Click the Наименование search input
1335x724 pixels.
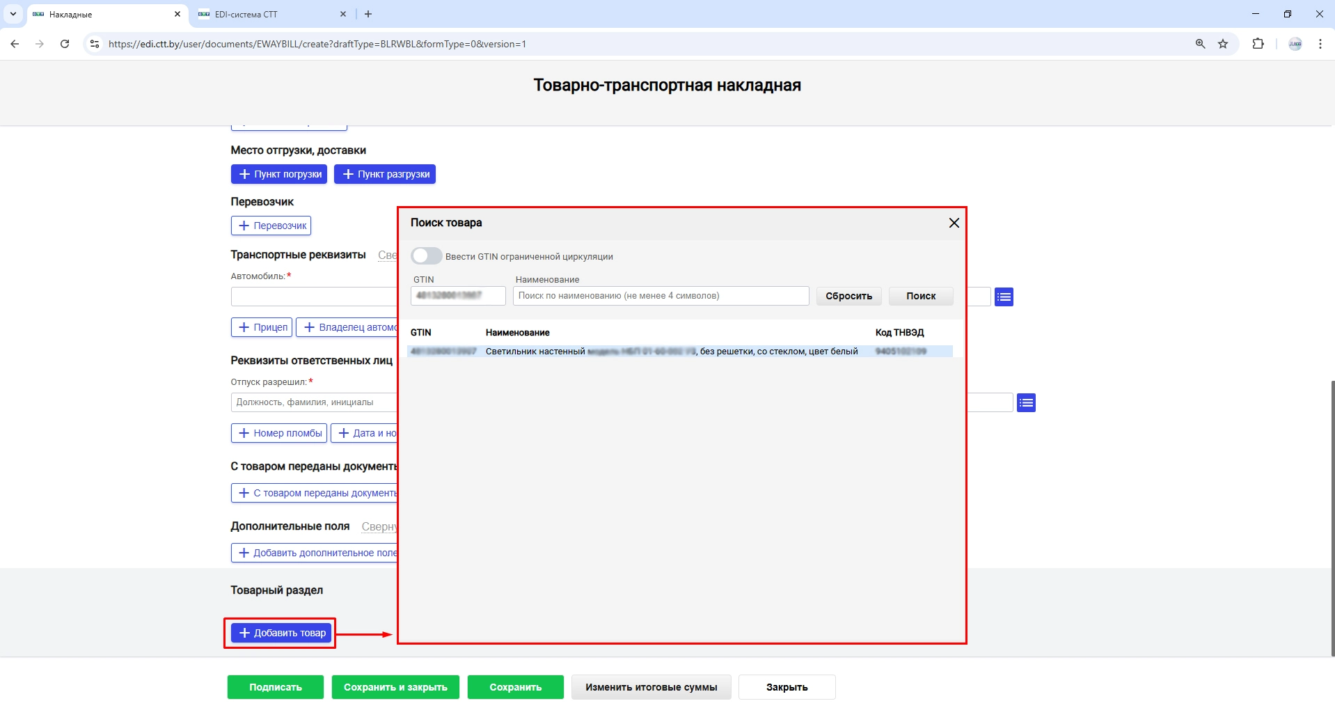point(661,296)
